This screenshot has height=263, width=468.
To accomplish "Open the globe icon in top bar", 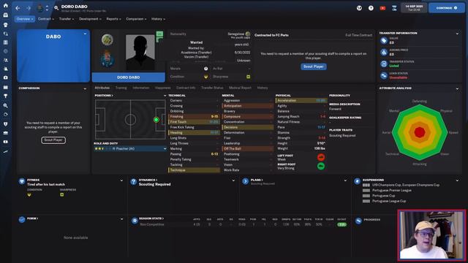I will pos(359,8).
